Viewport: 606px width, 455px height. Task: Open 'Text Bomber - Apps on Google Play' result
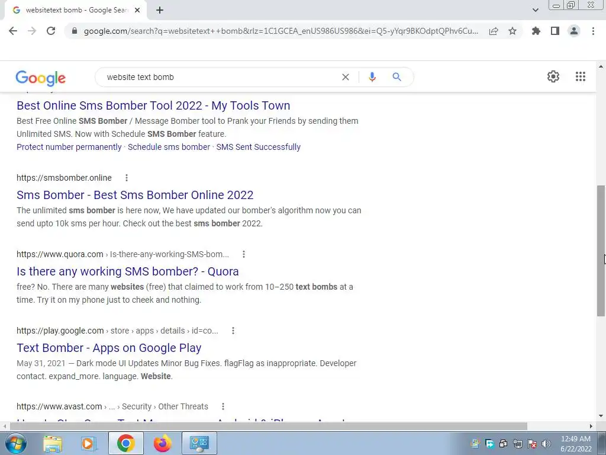(x=109, y=348)
